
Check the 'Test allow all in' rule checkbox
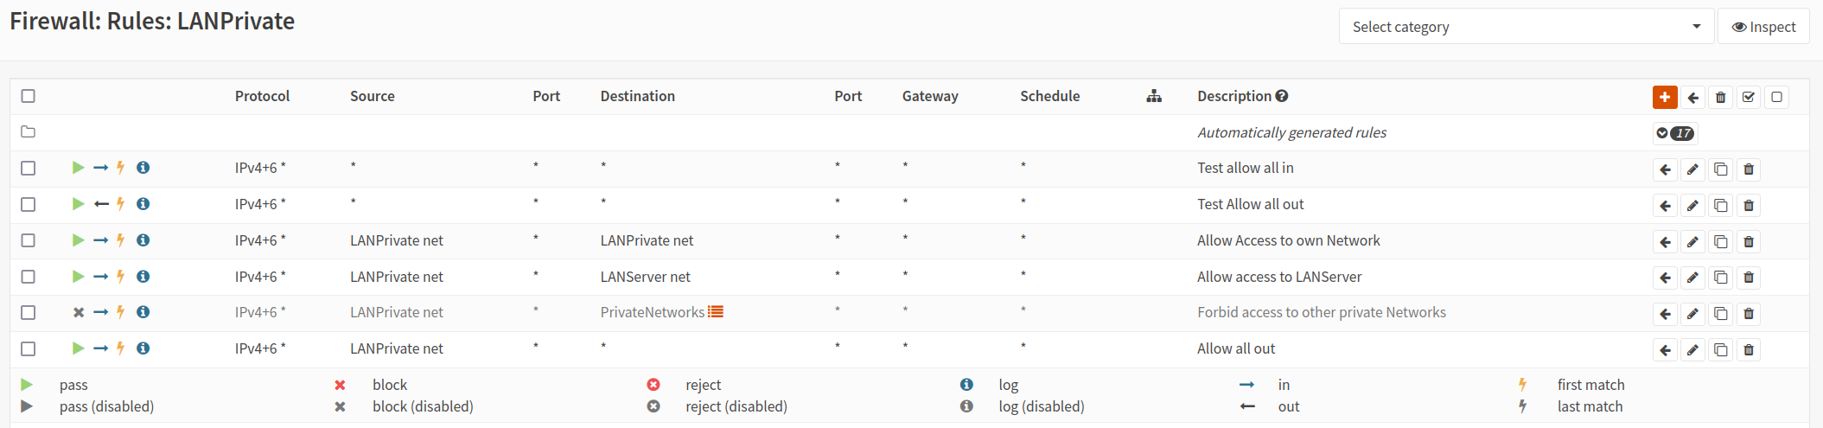point(29,168)
